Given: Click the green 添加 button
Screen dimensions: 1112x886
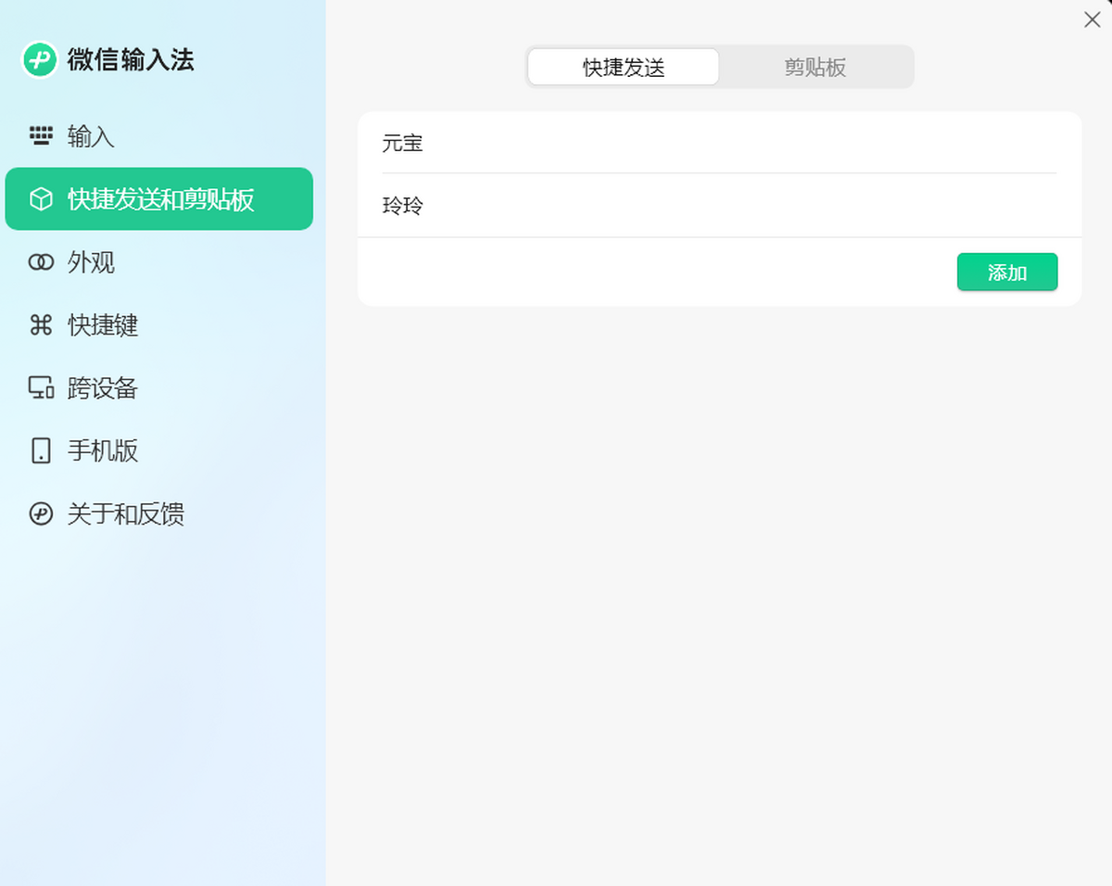Looking at the screenshot, I should tap(1007, 272).
